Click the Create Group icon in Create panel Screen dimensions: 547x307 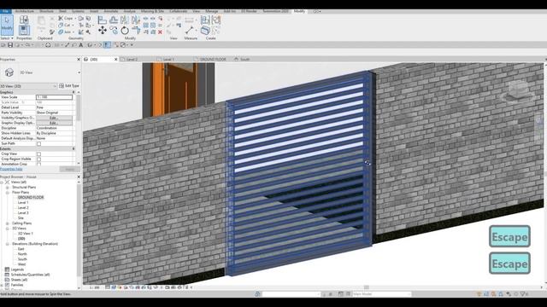[x=216, y=20]
